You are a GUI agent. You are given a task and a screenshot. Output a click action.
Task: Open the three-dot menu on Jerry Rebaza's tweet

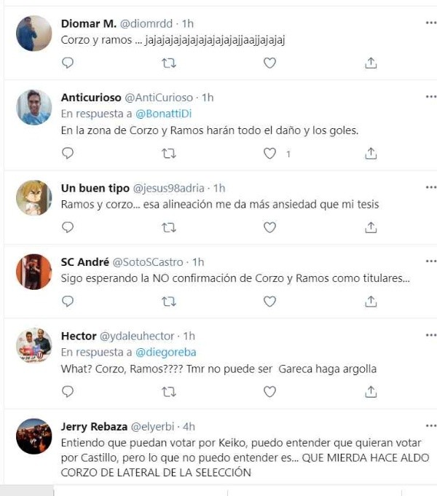pos(430,425)
